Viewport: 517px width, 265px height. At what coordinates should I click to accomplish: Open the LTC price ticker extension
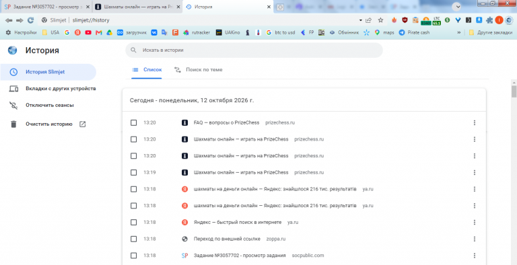pos(436,20)
